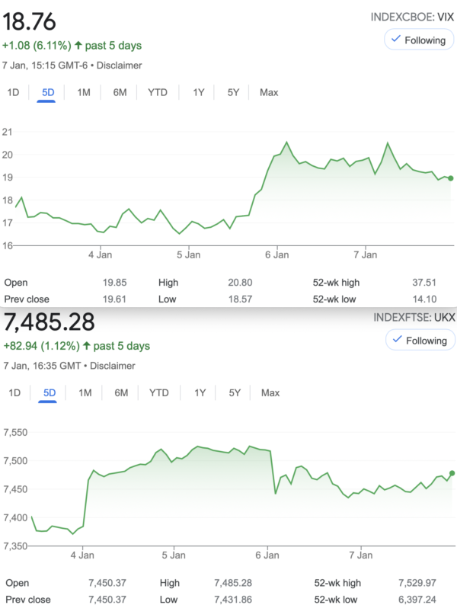Click the end-point dot on UKX chart

[452, 473]
